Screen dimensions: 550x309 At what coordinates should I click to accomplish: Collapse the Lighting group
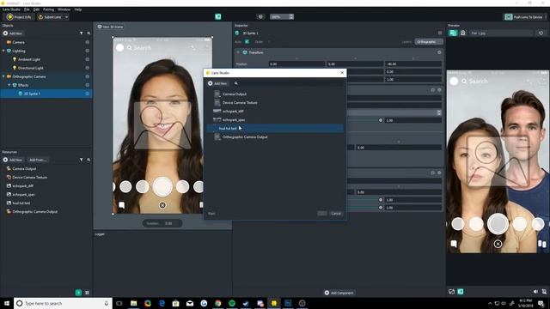pyautogui.click(x=3, y=51)
